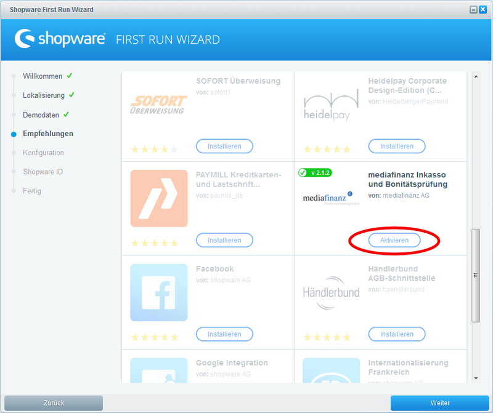
Task: Click the 'von: haendlerbund' author text
Action: [x=396, y=289]
